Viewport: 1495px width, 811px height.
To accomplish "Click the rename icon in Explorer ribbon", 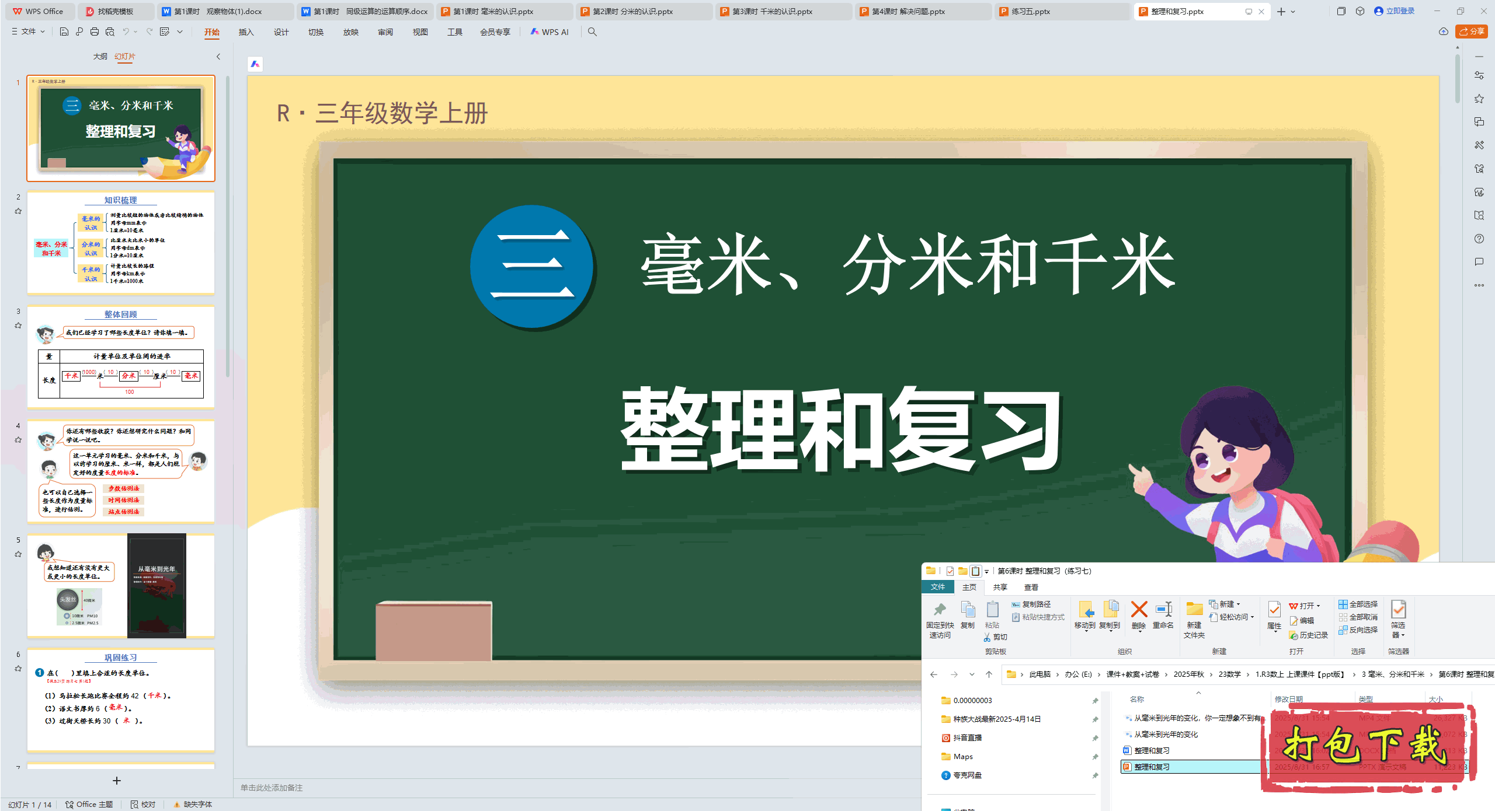I will click(x=1163, y=610).
